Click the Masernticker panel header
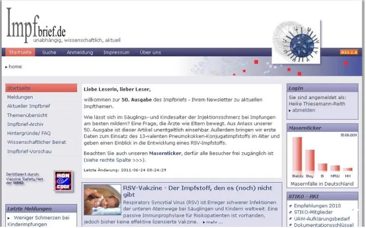366x228 pixels. tap(323, 128)
